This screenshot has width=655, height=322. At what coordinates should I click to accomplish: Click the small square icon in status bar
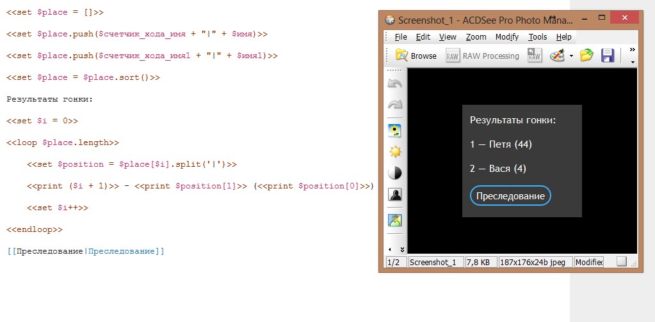click(x=622, y=261)
